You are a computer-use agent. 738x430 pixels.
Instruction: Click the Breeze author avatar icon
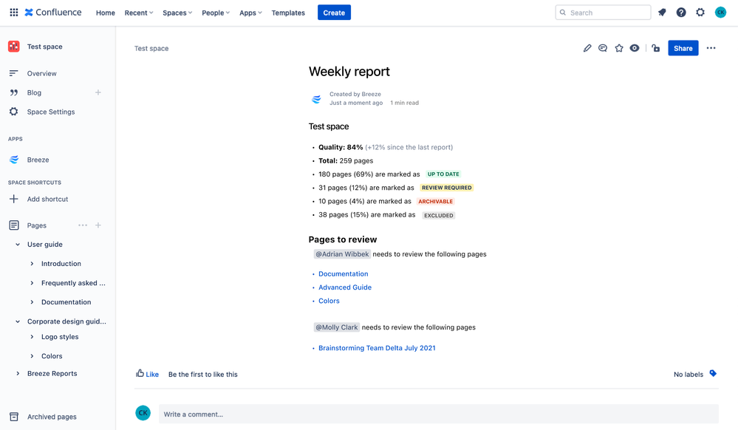click(316, 99)
